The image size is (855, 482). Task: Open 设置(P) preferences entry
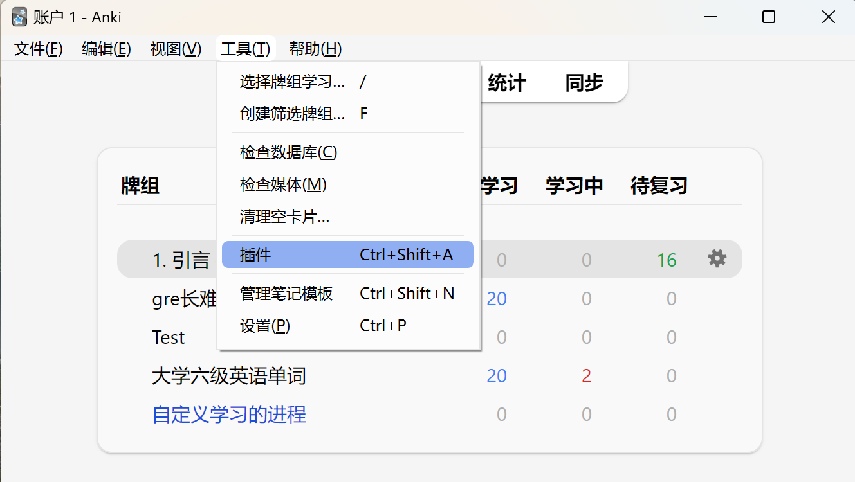pos(265,326)
